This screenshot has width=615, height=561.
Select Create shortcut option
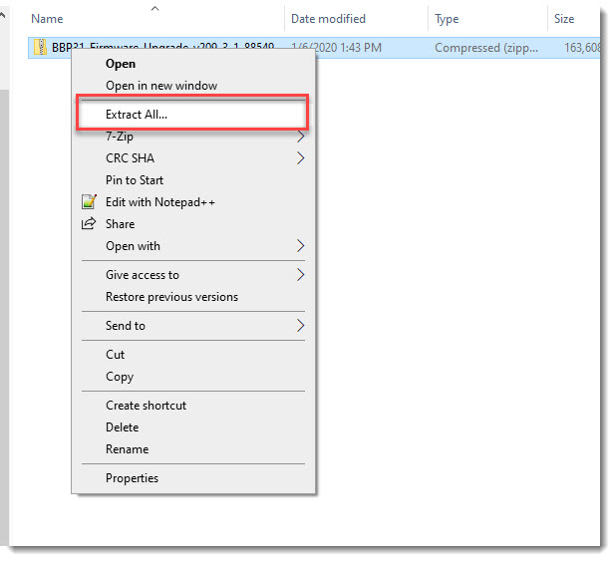pos(146,406)
